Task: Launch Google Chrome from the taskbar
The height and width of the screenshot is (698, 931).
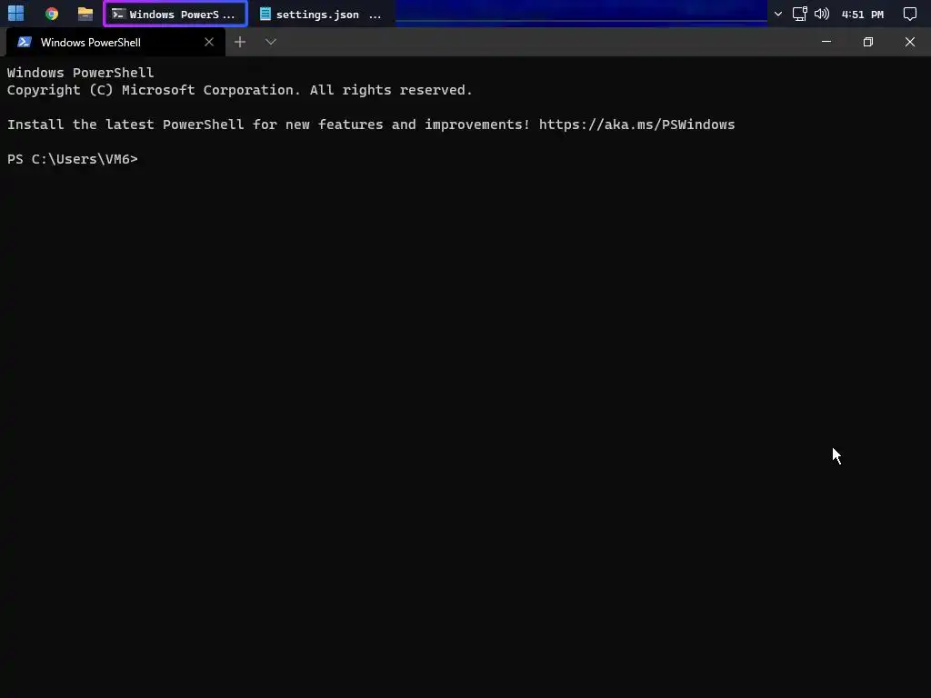Action: pyautogui.click(x=52, y=14)
